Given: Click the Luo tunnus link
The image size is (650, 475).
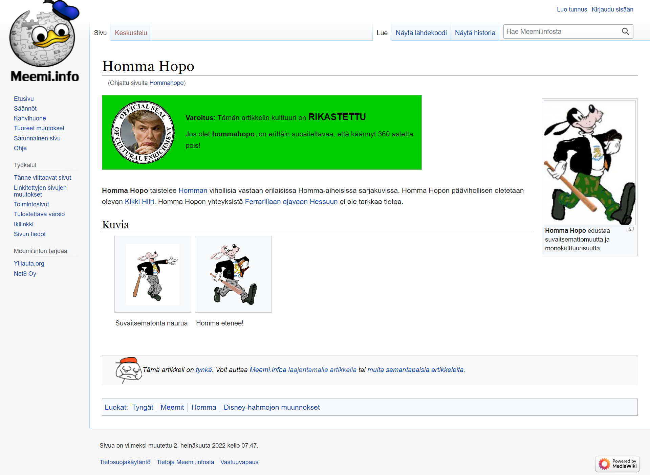Looking at the screenshot, I should [x=571, y=9].
